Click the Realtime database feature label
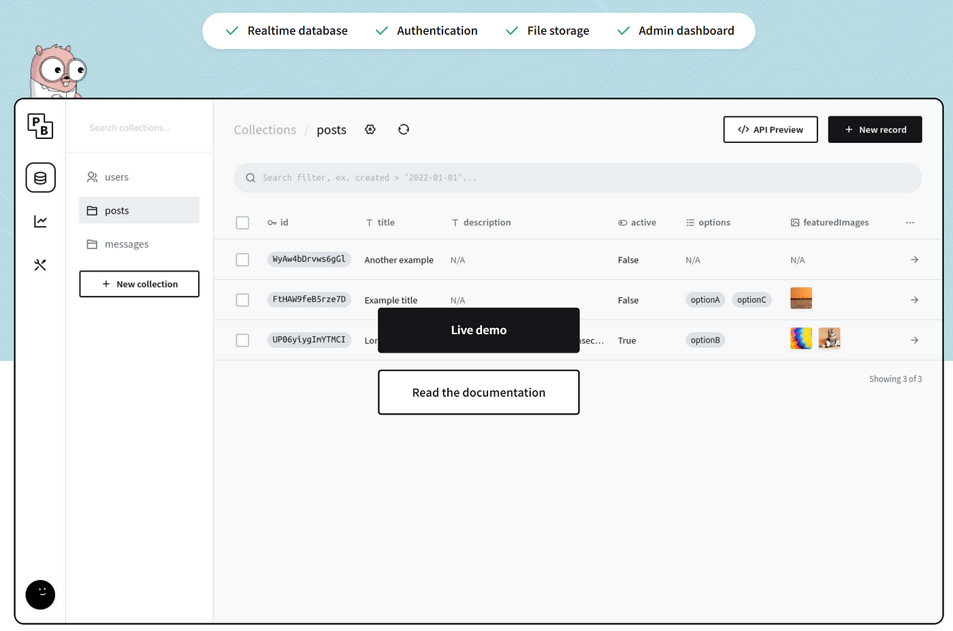953x631 pixels. click(297, 31)
